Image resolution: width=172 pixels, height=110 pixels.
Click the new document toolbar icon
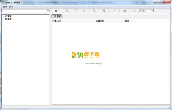[x=56, y=11]
